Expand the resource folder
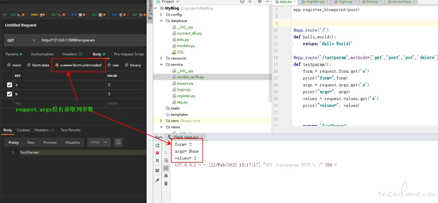The image size is (438, 203). pos(161,58)
